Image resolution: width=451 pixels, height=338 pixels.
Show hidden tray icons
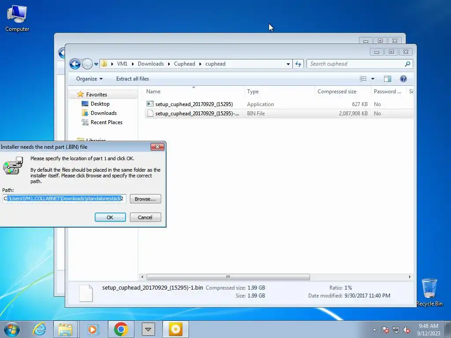pos(374,330)
